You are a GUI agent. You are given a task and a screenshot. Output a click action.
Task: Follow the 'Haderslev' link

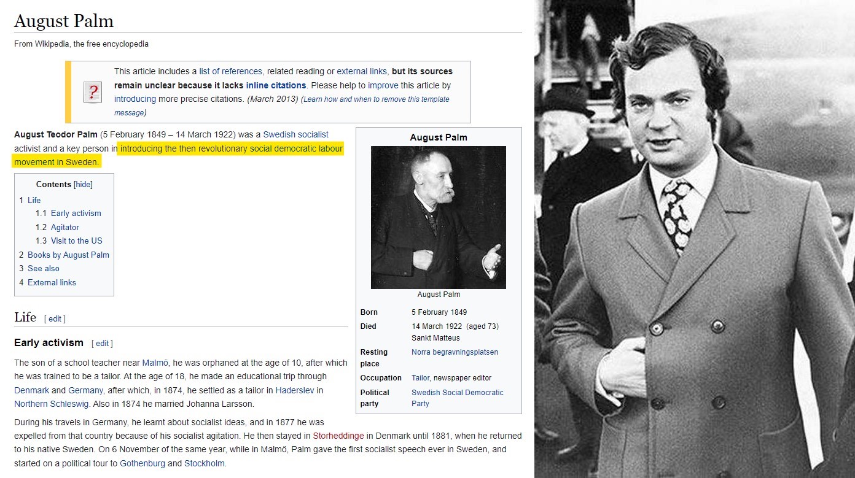[295, 390]
